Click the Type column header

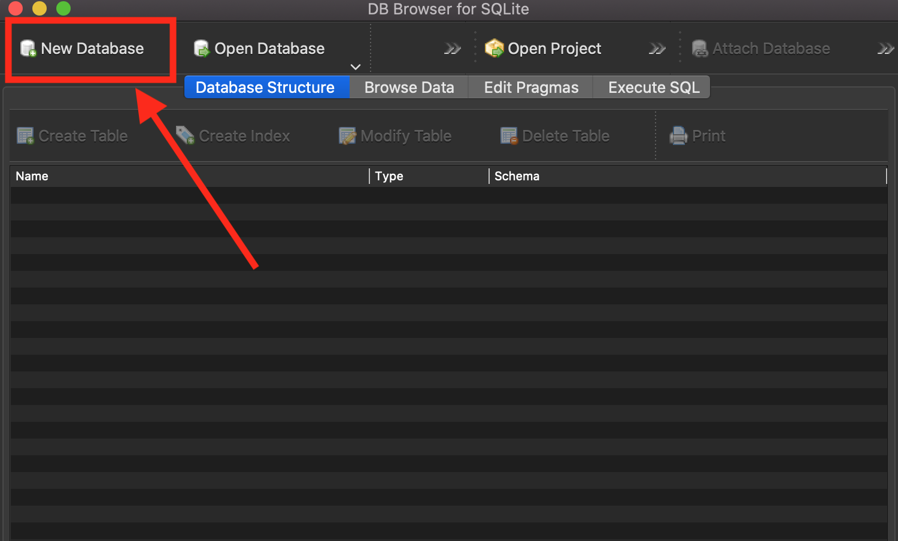pyautogui.click(x=429, y=176)
